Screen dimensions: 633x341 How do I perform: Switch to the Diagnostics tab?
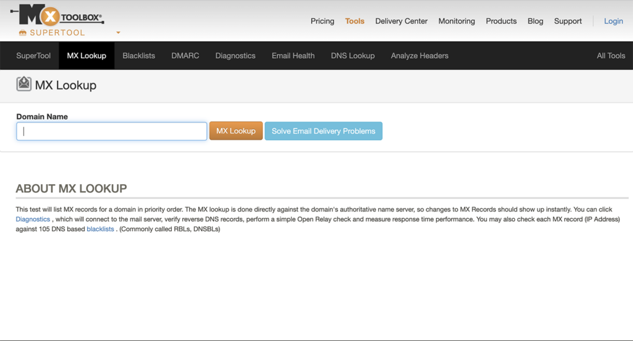(236, 56)
